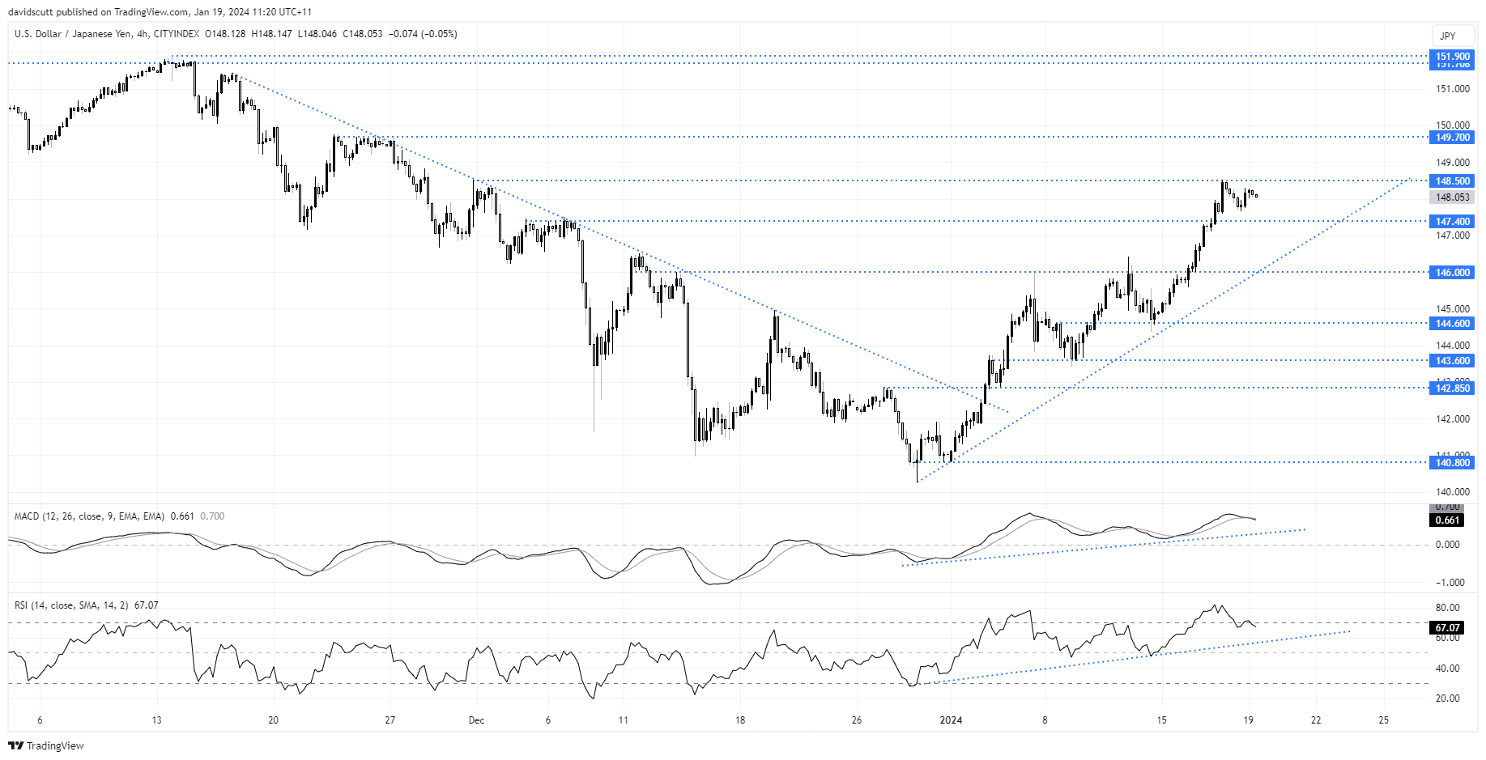Click the RSI (14, close, SMA, 14, 2) legend
Image resolution: width=1486 pixels, height=760 pixels.
tap(71, 605)
